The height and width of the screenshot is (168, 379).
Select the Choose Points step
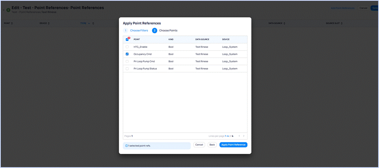click(168, 31)
